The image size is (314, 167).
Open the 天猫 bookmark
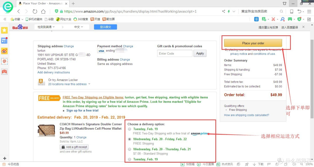95,19
